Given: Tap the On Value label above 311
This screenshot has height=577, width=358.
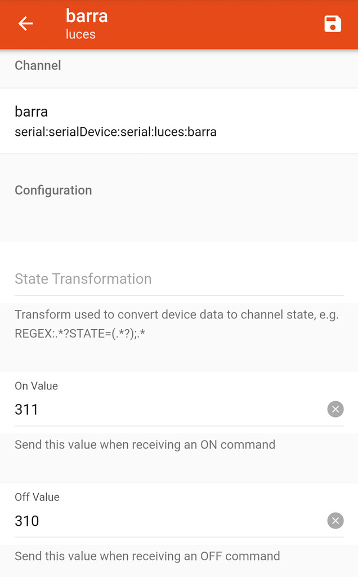Looking at the screenshot, I should click(x=36, y=385).
